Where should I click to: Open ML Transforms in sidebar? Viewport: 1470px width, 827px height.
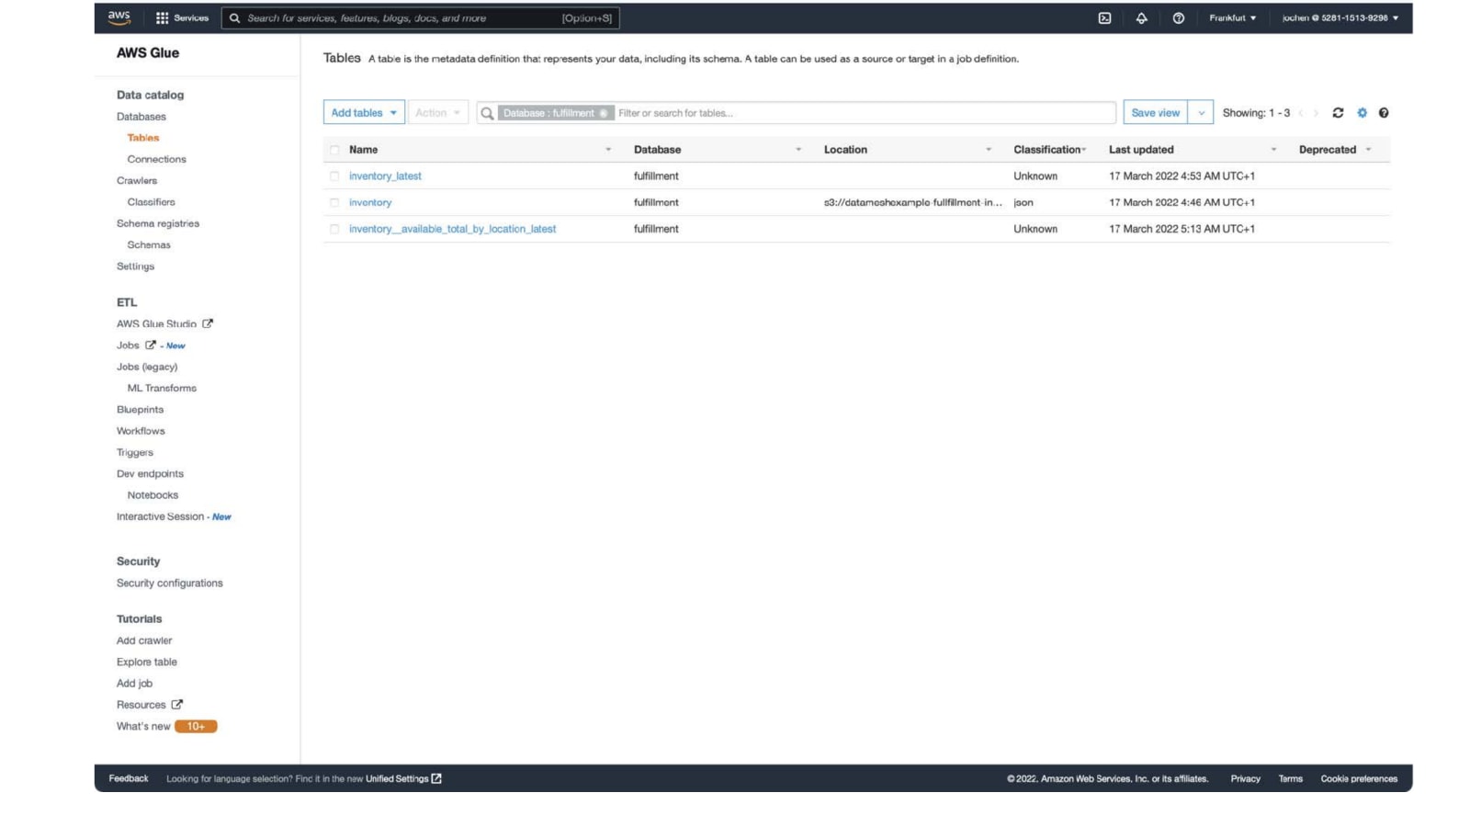coord(162,388)
